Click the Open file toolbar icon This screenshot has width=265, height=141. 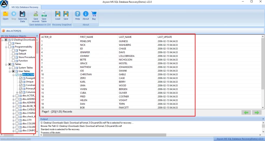tap(6, 14)
